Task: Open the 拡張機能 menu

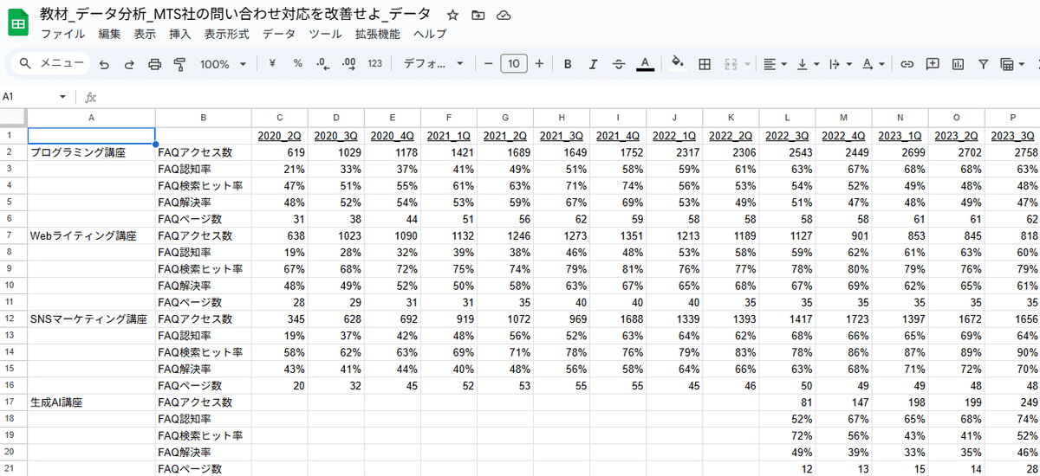Action: [378, 35]
